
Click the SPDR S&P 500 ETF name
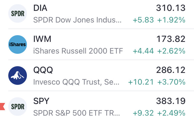(x=77, y=113)
